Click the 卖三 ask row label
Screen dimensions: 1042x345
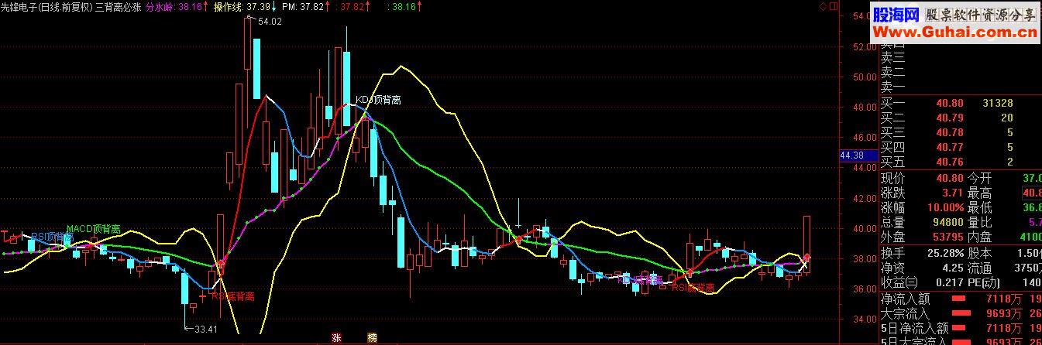pyautogui.click(x=892, y=57)
